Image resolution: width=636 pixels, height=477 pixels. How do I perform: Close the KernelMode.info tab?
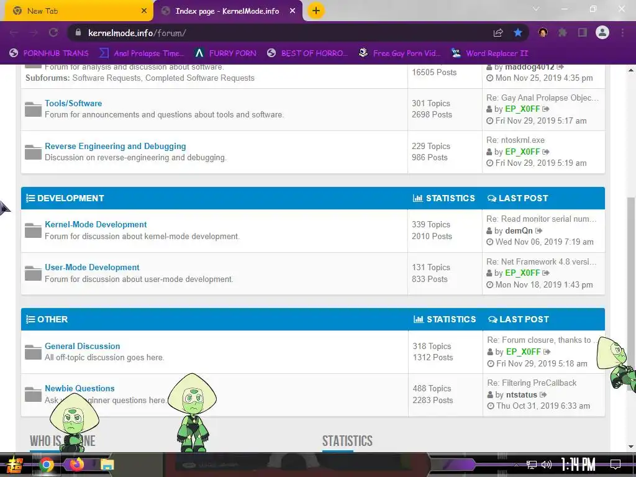(x=293, y=11)
